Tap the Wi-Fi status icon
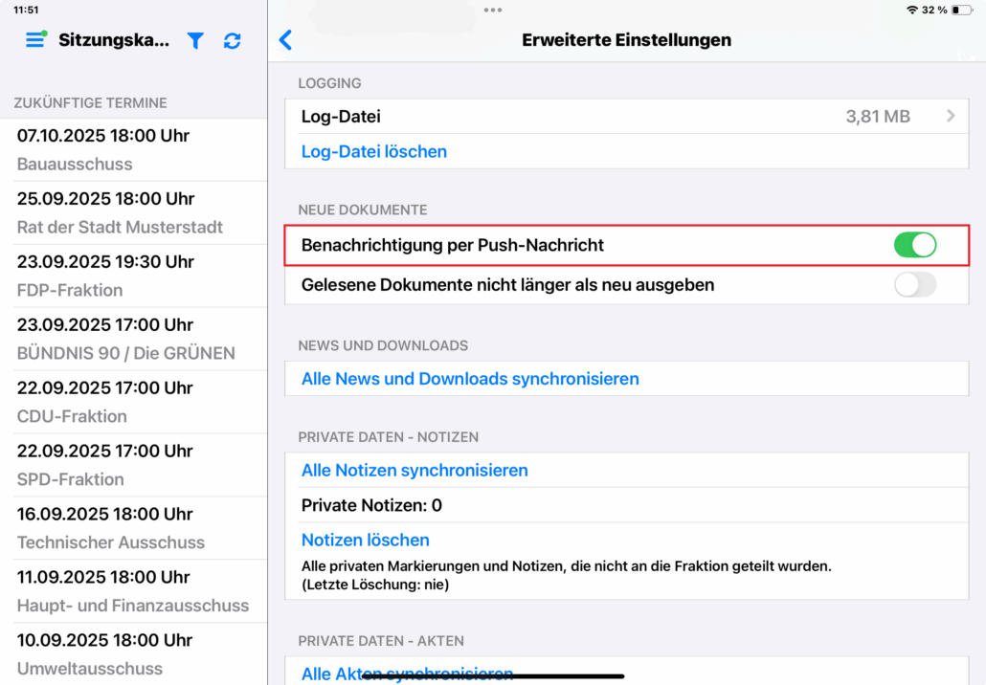Image resolution: width=986 pixels, height=685 pixels. coord(911,10)
